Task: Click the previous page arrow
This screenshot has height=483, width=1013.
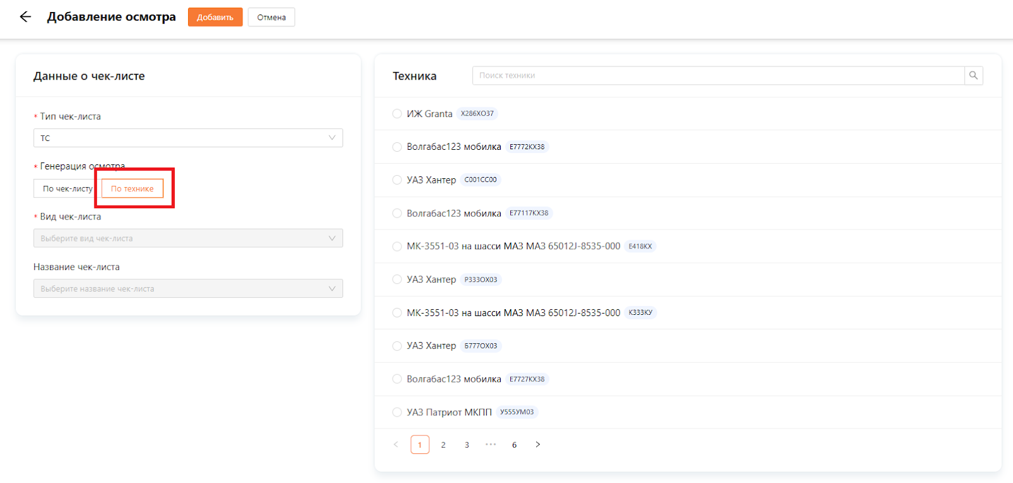Action: (396, 444)
